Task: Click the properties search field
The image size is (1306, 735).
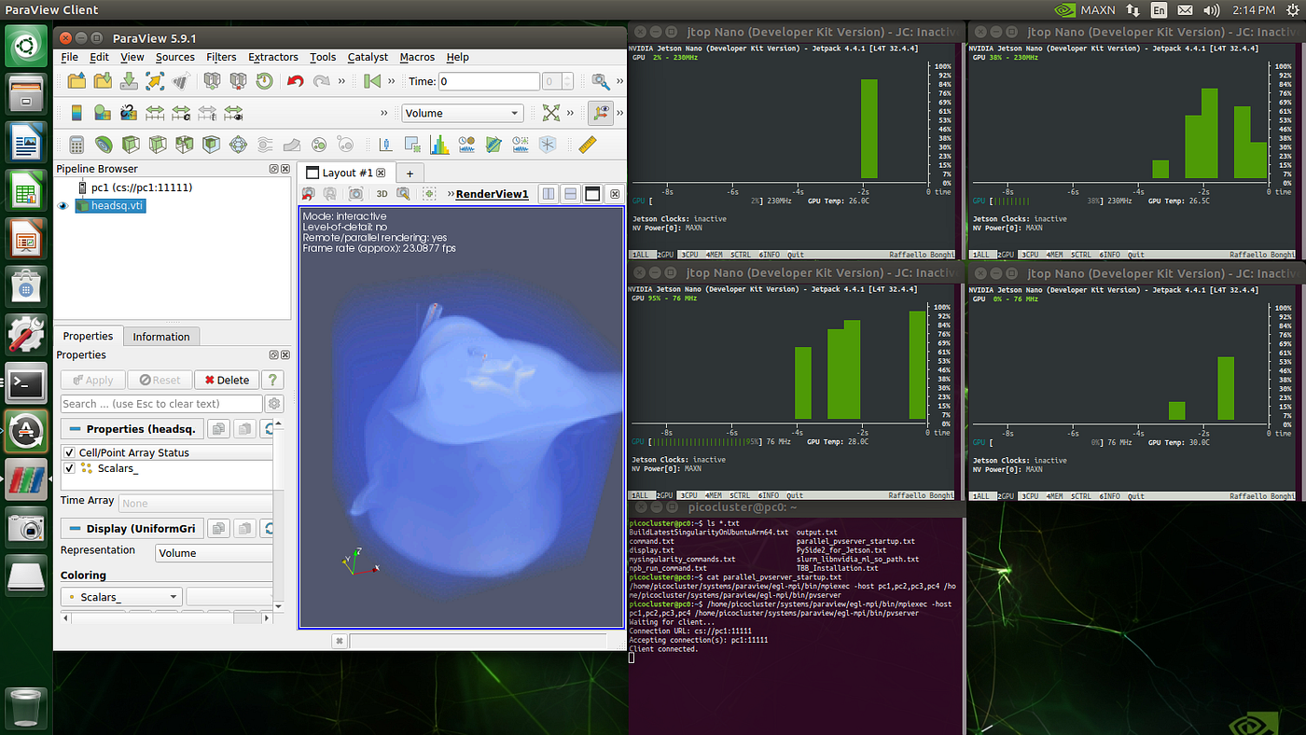Action: (x=161, y=404)
